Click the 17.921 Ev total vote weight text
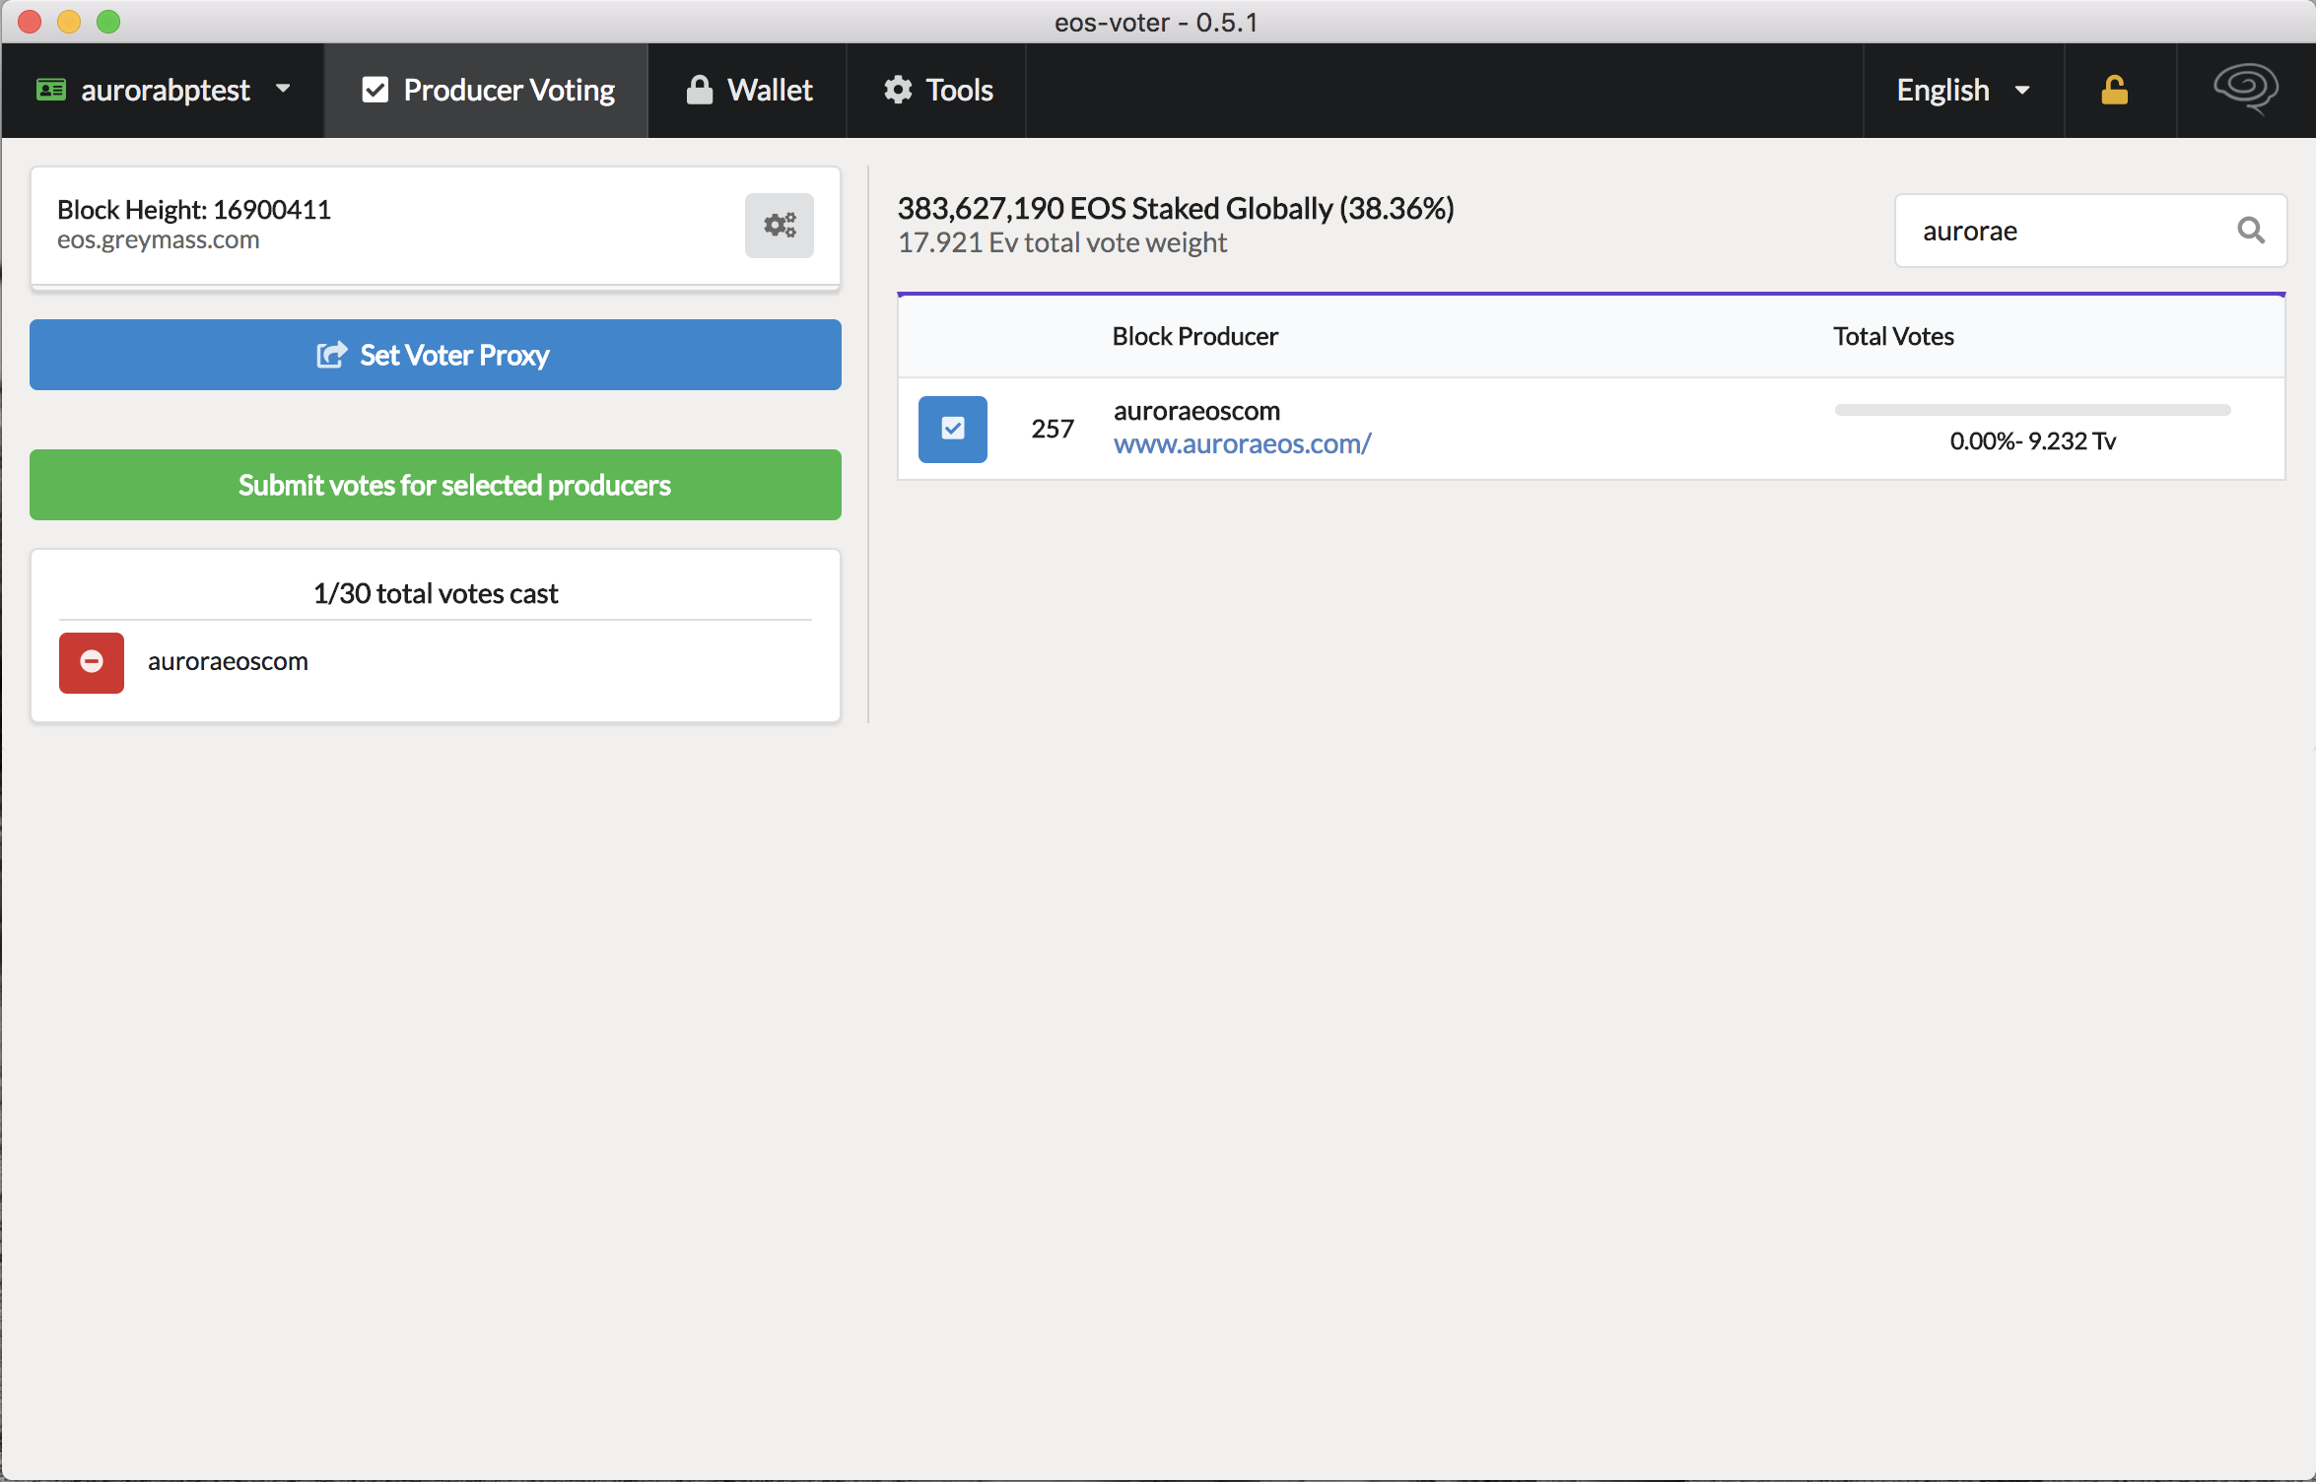The width and height of the screenshot is (2316, 1482). [x=1062, y=242]
